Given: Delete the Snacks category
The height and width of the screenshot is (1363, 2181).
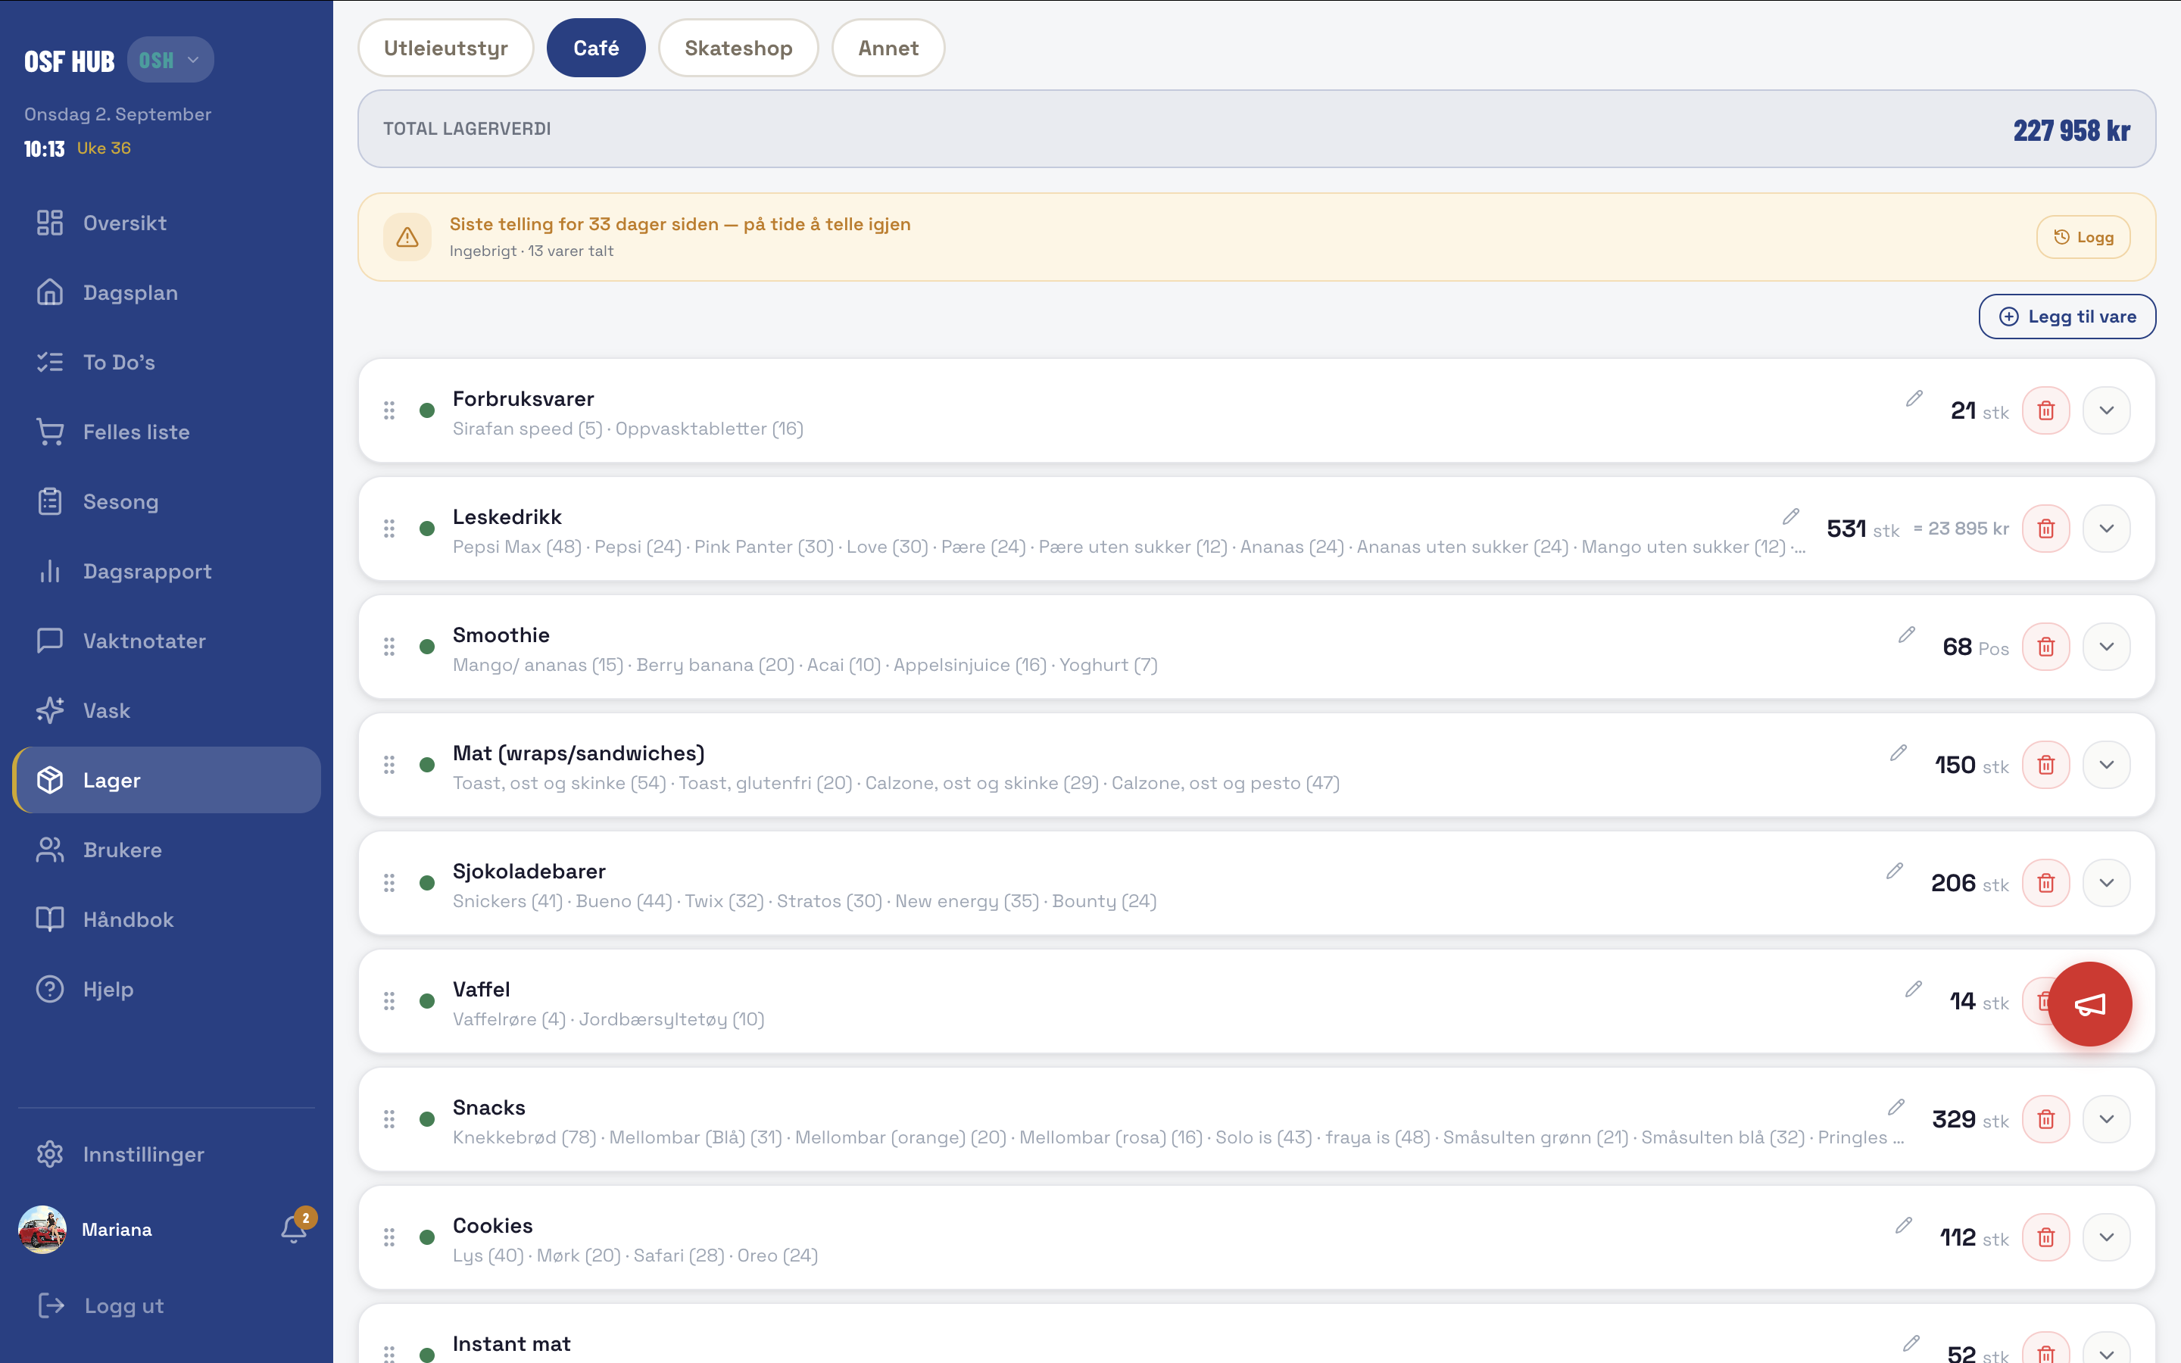Looking at the screenshot, I should pos(2045,1118).
